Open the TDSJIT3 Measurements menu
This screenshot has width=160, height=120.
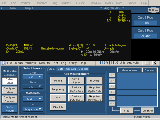coord(25,63)
